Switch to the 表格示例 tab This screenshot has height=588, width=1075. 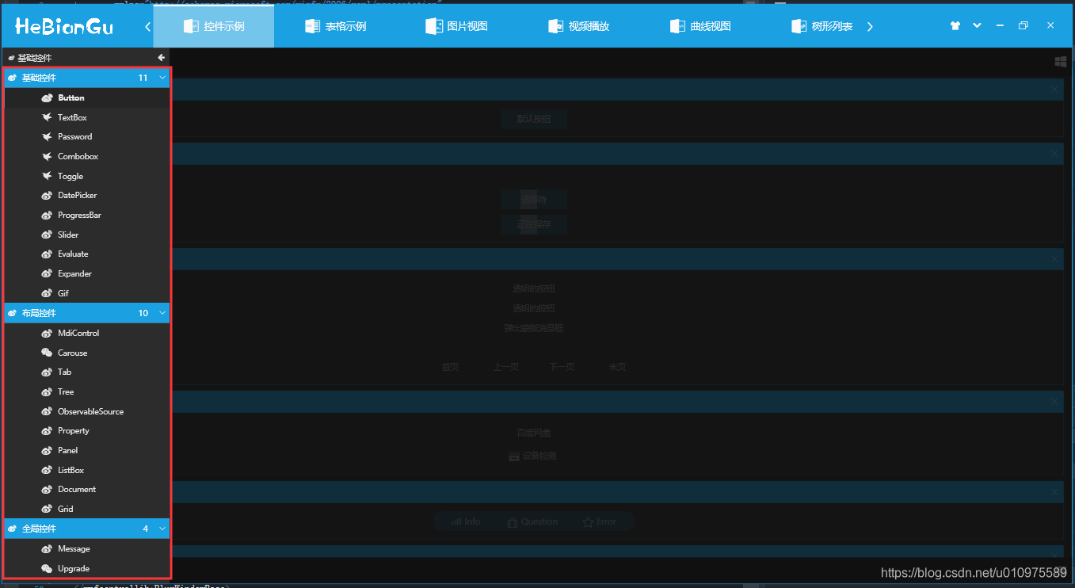pyautogui.click(x=335, y=26)
